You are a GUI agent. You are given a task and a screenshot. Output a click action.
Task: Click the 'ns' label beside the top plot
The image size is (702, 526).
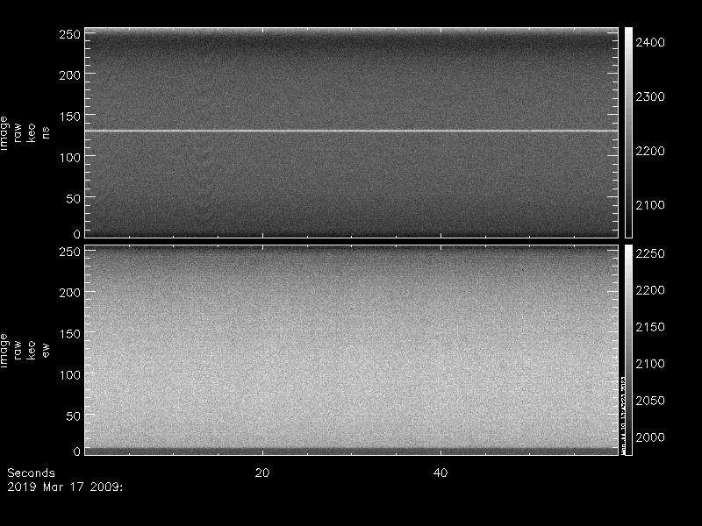pos(46,133)
